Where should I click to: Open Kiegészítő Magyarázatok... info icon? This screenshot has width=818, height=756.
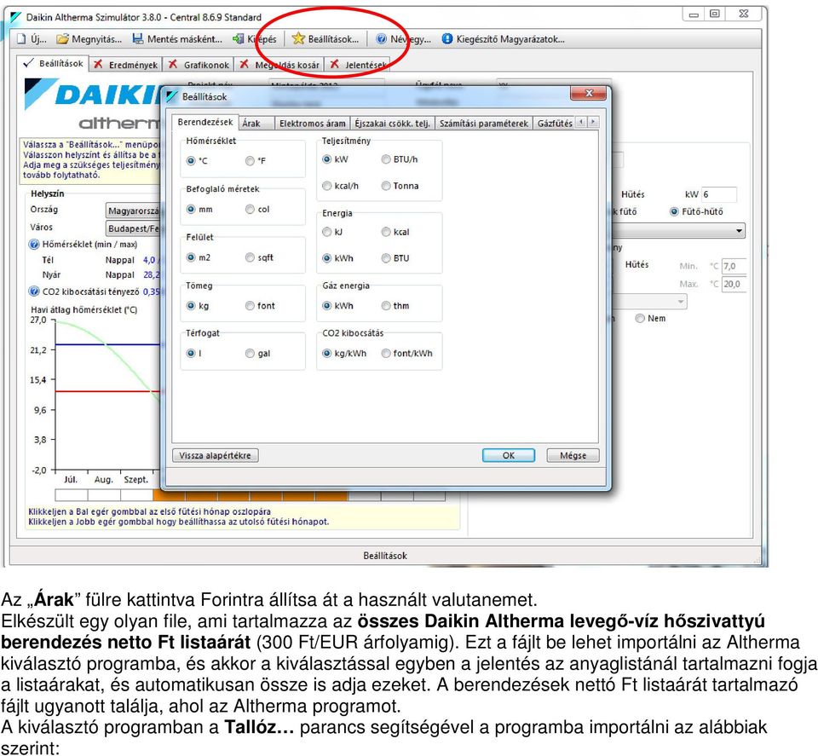click(447, 39)
